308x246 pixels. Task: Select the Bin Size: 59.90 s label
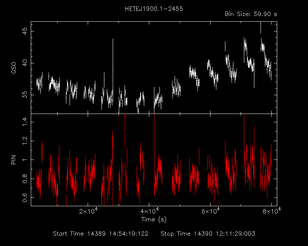(251, 14)
